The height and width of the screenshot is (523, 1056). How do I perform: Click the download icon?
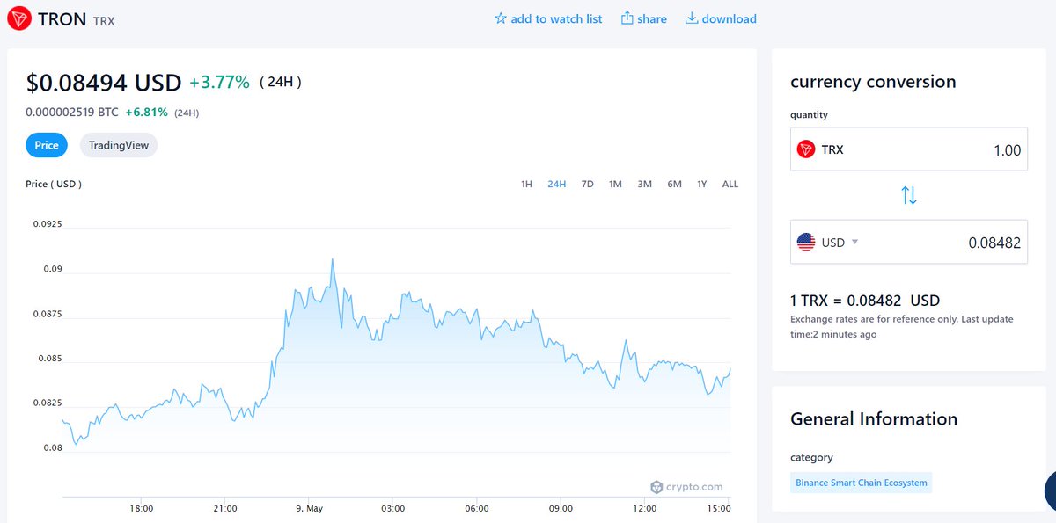click(692, 18)
